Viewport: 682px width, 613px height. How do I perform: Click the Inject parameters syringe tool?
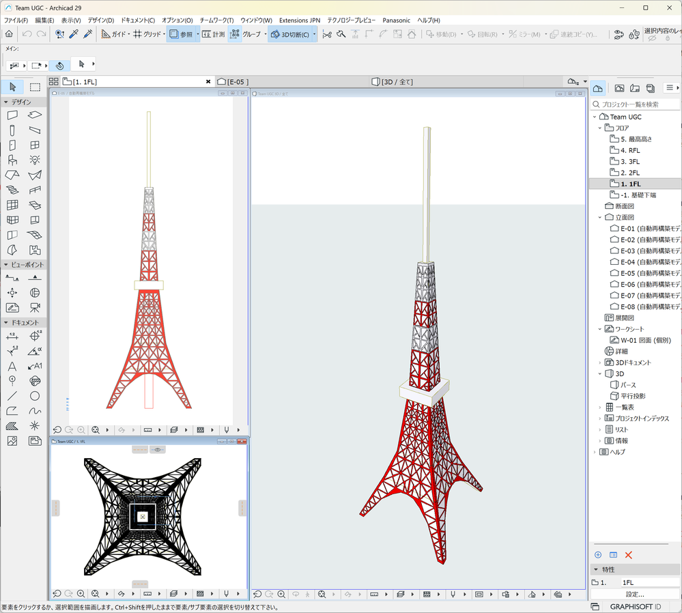(x=88, y=34)
